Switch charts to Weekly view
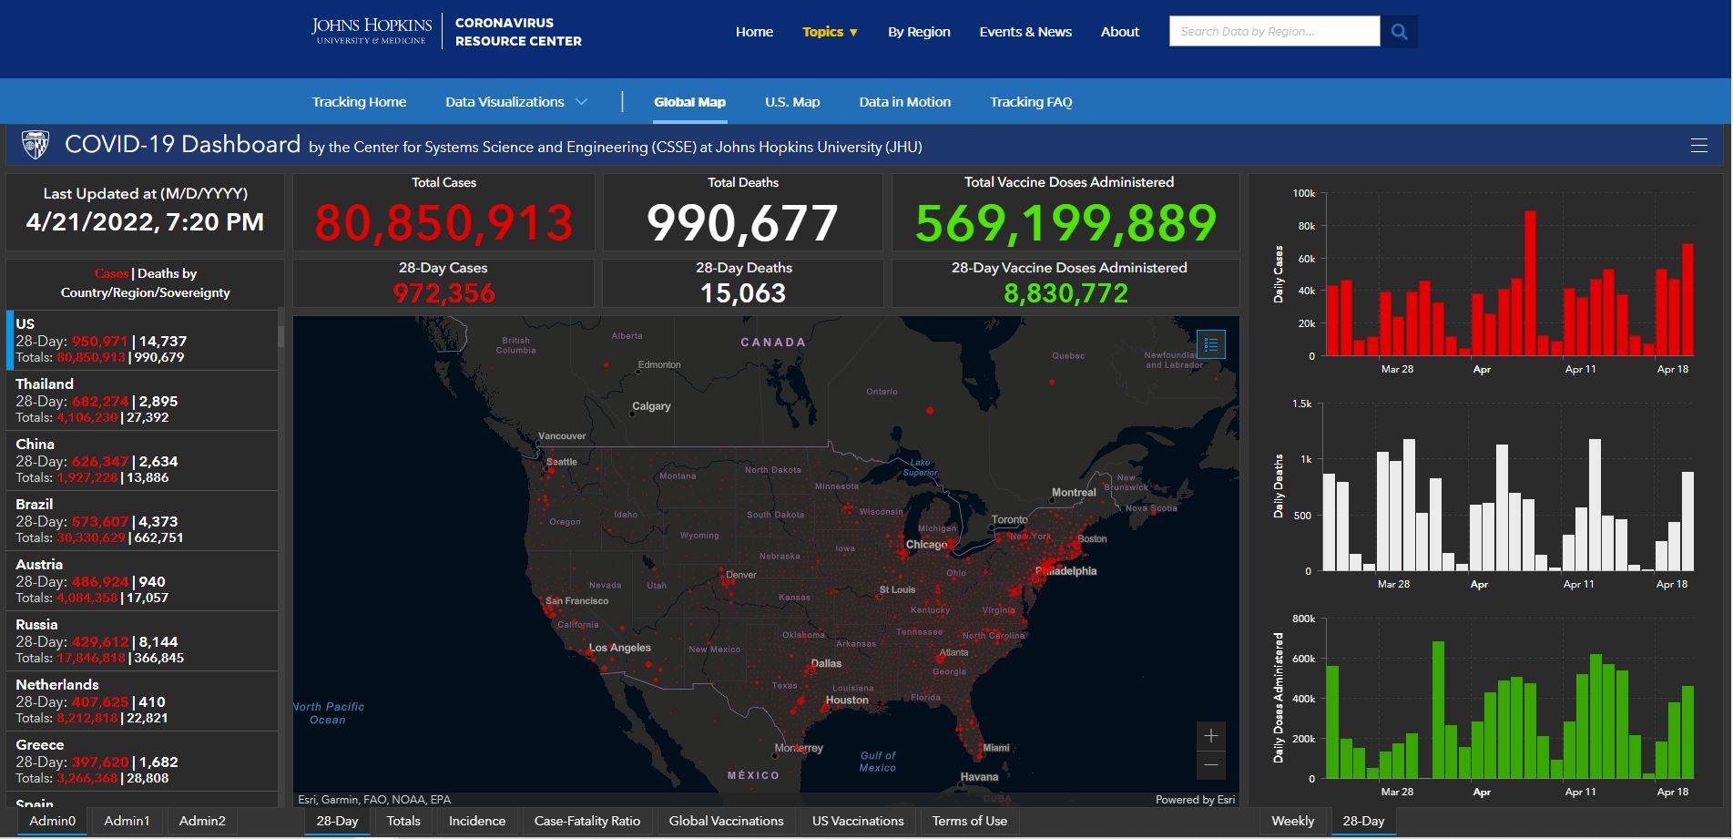 pyautogui.click(x=1293, y=821)
